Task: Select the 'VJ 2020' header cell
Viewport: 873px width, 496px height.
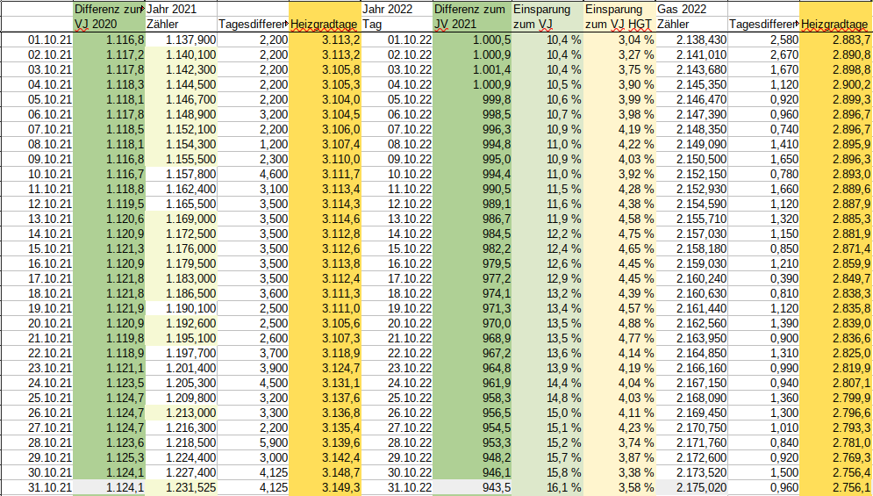Action: tap(109, 25)
